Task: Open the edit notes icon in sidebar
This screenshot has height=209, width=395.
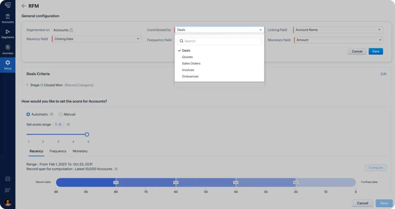Action: point(8,190)
